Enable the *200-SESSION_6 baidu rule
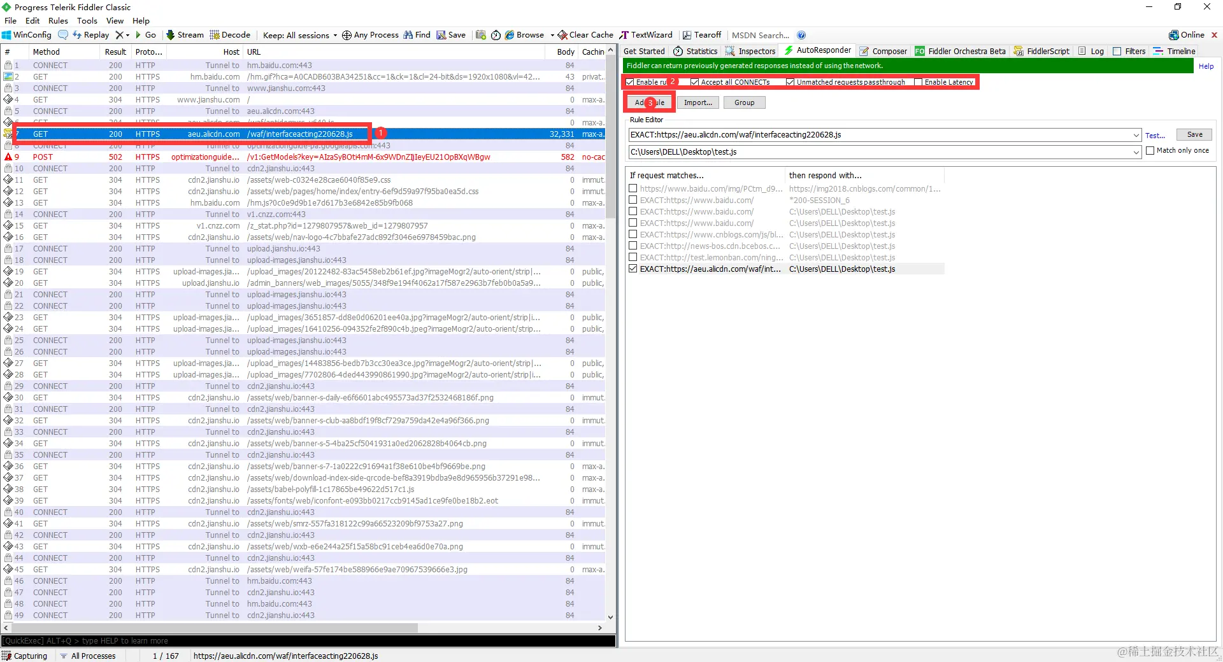The image size is (1223, 662). (633, 200)
